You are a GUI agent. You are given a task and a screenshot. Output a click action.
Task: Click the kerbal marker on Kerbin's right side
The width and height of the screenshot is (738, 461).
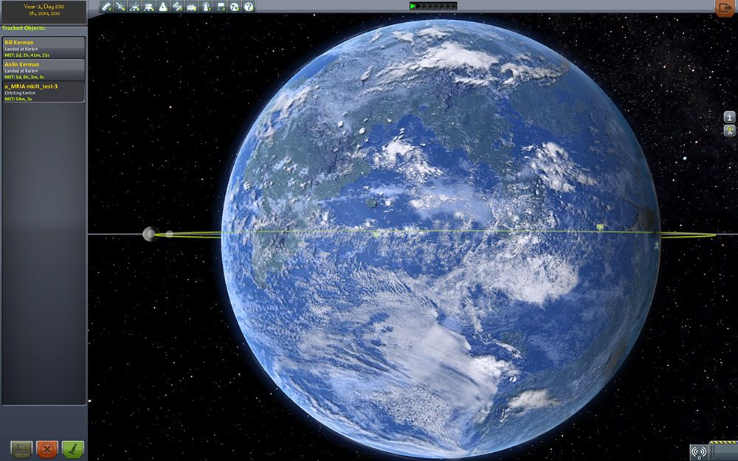click(x=599, y=228)
